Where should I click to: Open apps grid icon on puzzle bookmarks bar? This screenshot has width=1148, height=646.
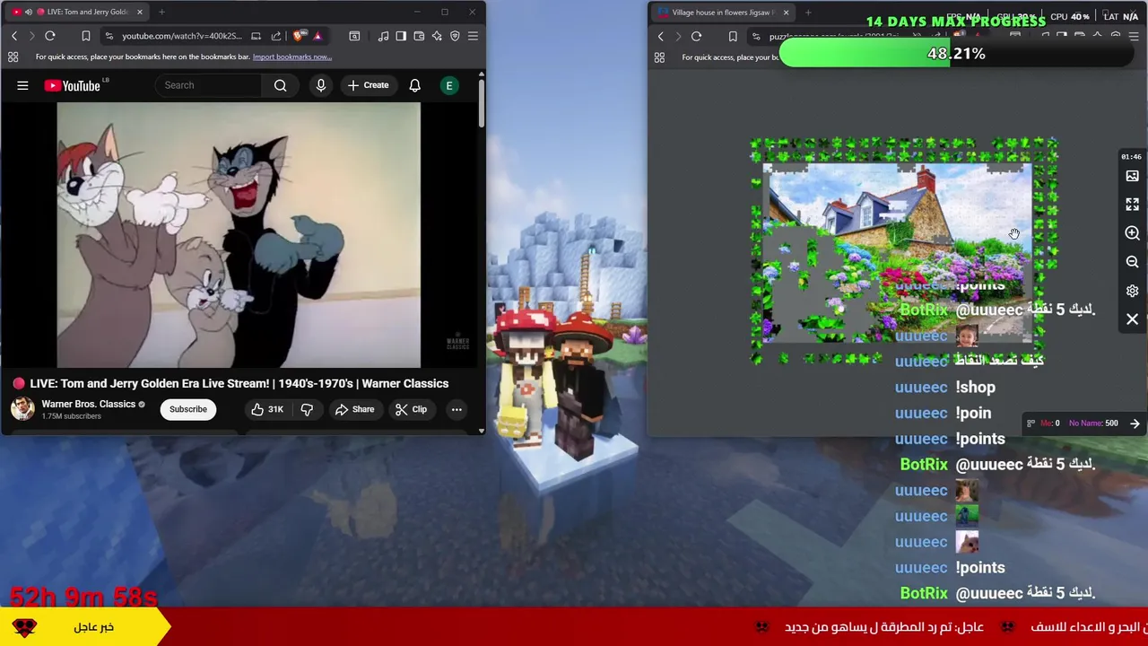click(659, 57)
